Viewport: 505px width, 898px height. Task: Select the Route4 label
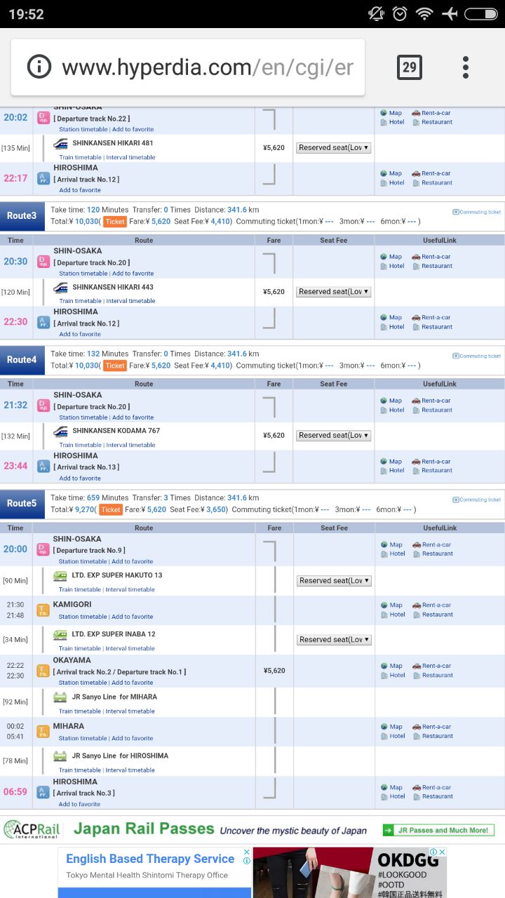(22, 359)
